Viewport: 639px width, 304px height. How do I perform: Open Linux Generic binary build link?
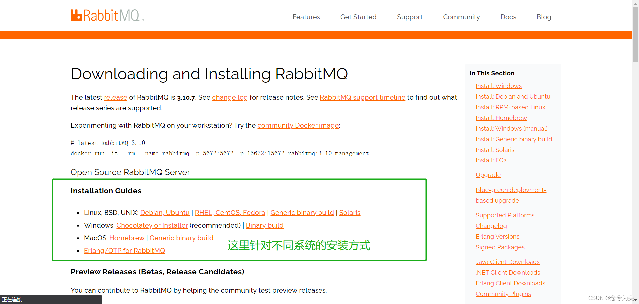(302, 213)
